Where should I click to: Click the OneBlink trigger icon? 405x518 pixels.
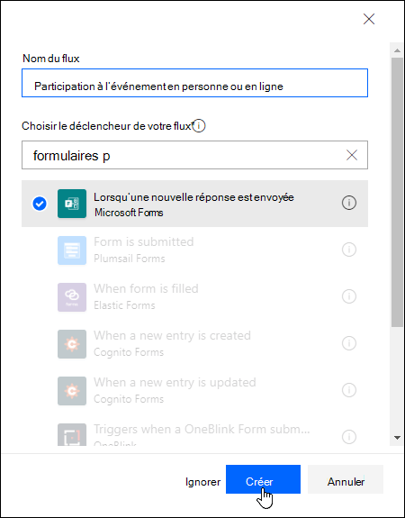click(72, 434)
